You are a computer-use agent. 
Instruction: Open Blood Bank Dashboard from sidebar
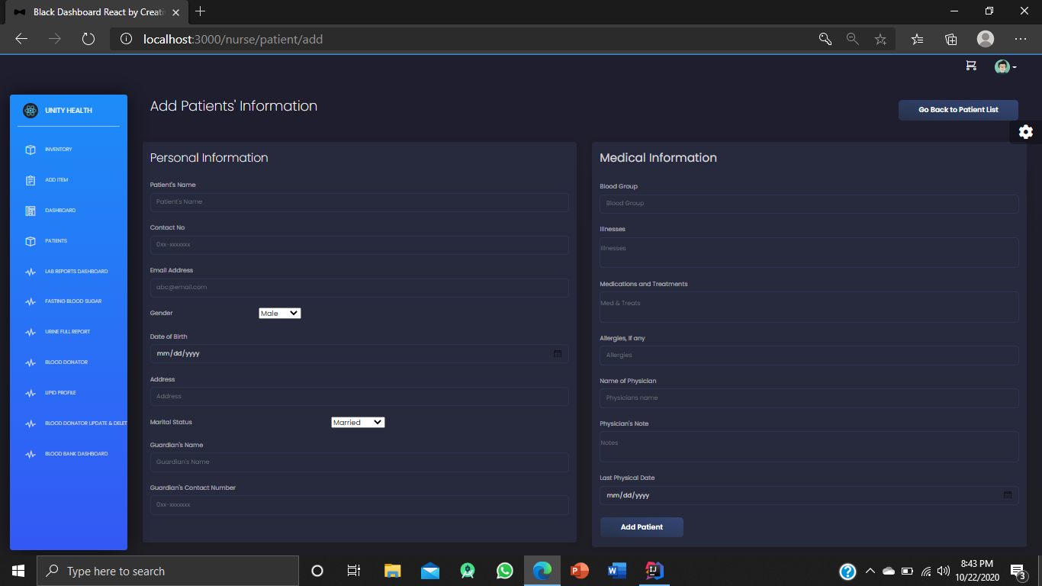[76, 454]
